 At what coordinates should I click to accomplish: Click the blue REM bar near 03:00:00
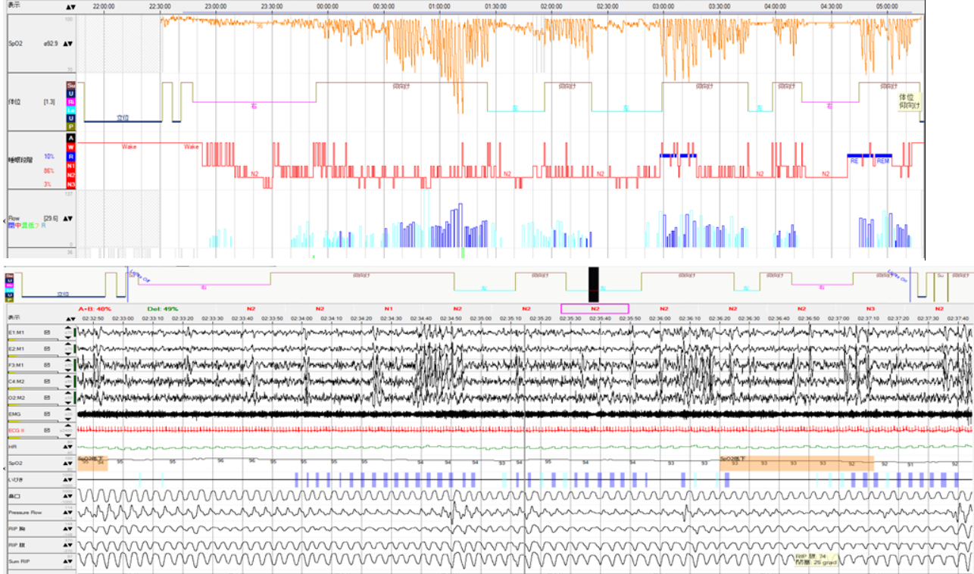pos(678,155)
